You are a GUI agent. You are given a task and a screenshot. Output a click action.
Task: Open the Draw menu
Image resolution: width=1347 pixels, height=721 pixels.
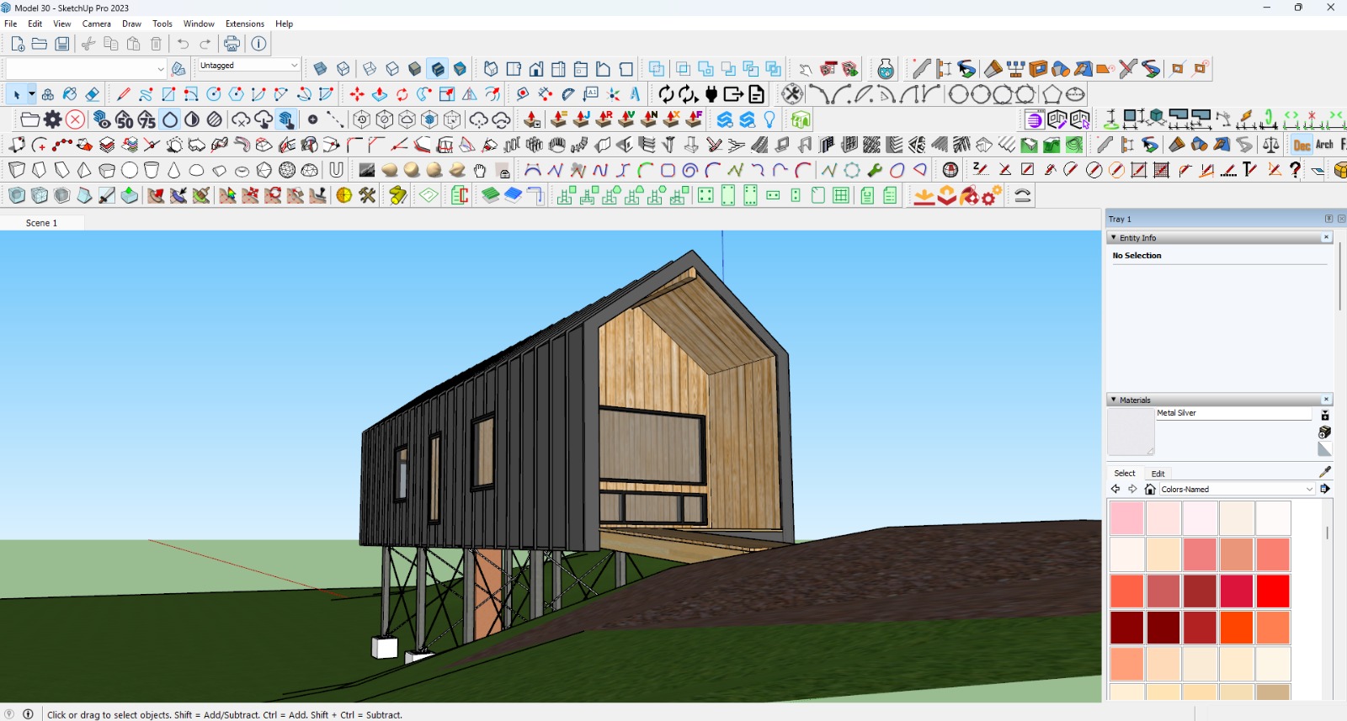132,24
